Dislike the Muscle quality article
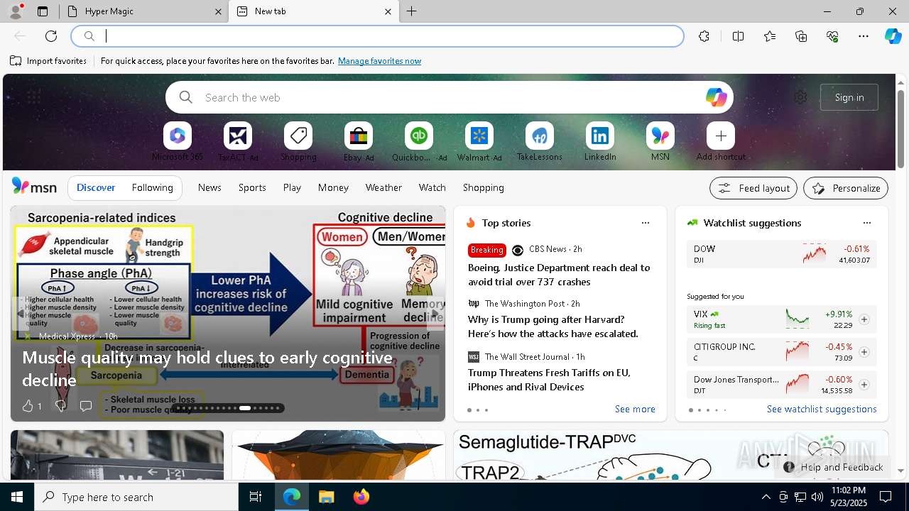This screenshot has width=909, height=511. 60,406
